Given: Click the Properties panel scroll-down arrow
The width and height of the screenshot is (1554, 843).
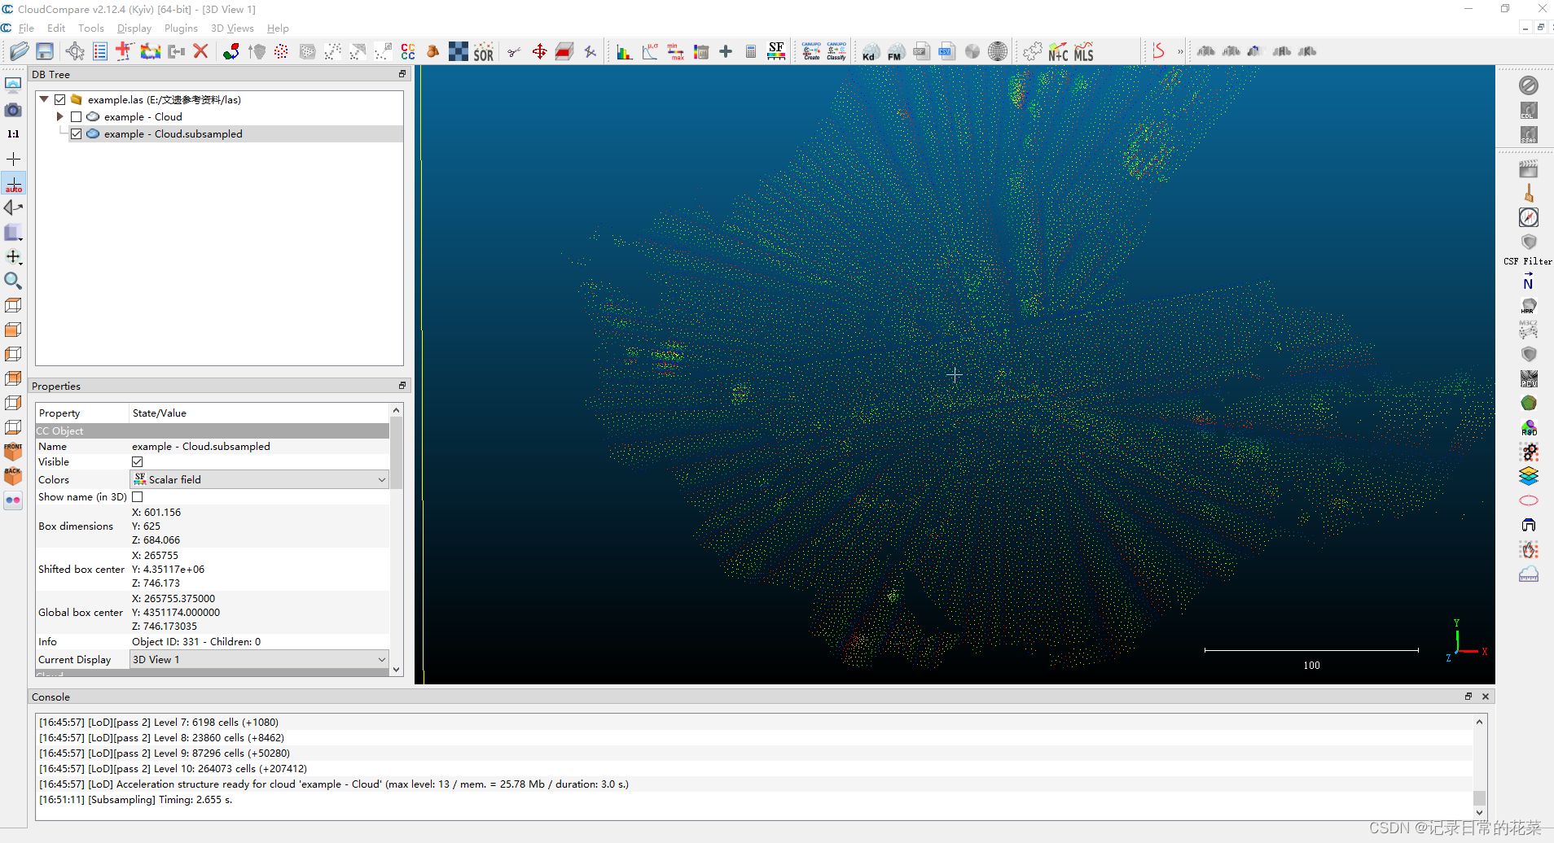Looking at the screenshot, I should click(x=397, y=670).
